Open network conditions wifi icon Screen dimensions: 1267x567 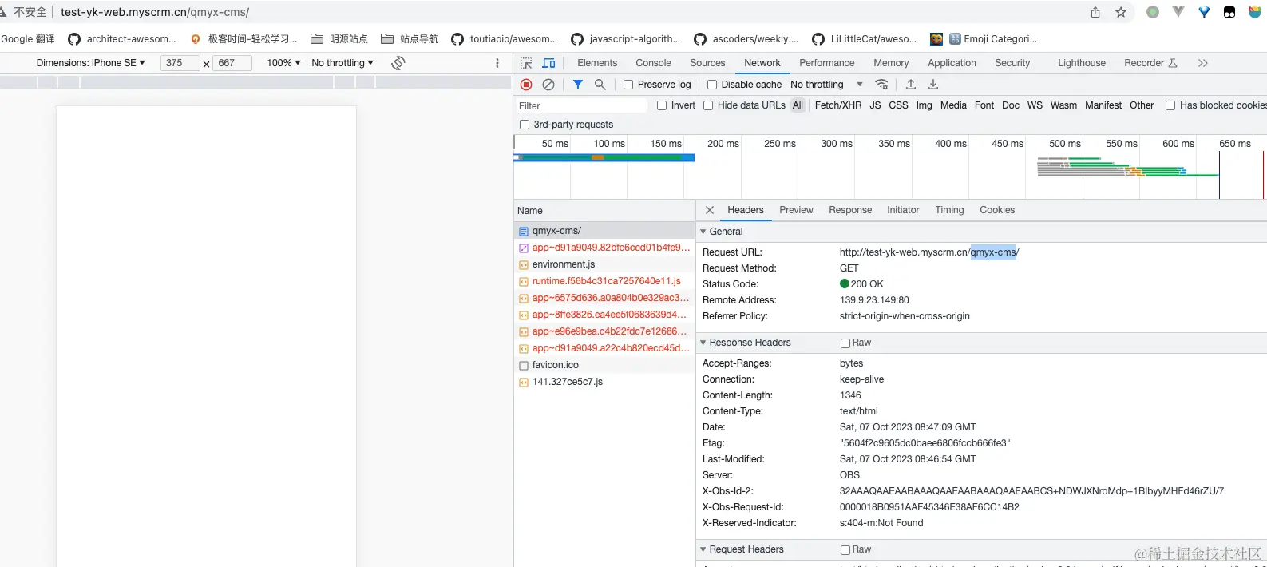[x=882, y=85]
